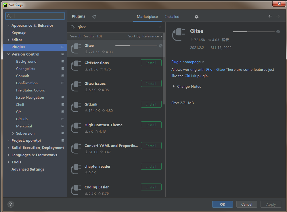287x212 pixels.
Task: Click project-level icon beside Plugins row
Action: (x=63, y=47)
